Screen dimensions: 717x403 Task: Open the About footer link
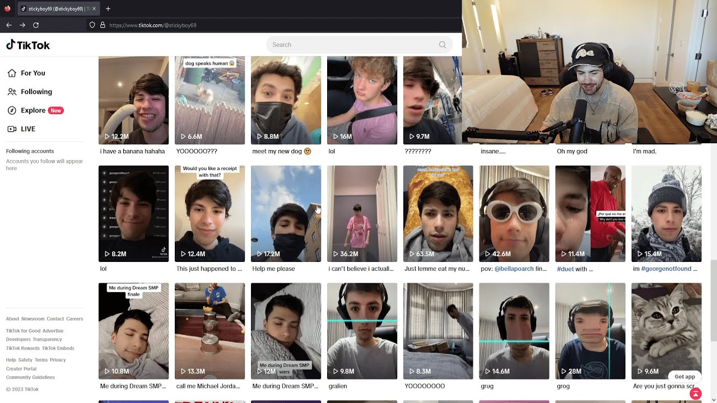coord(12,319)
